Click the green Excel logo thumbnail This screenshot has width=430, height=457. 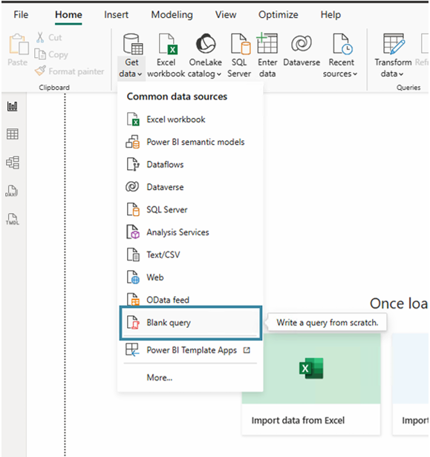point(311,369)
